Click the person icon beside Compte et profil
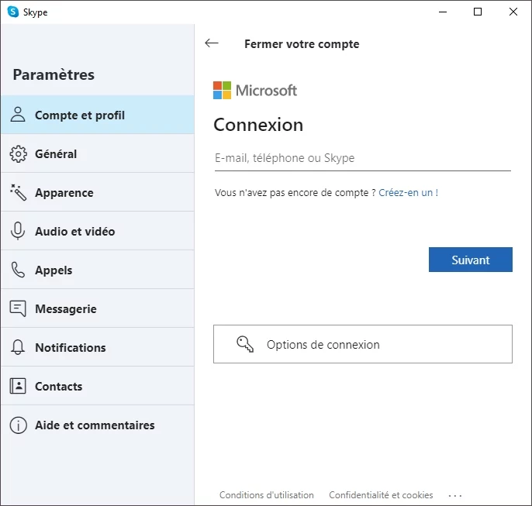Image resolution: width=532 pixels, height=506 pixels. tap(18, 115)
